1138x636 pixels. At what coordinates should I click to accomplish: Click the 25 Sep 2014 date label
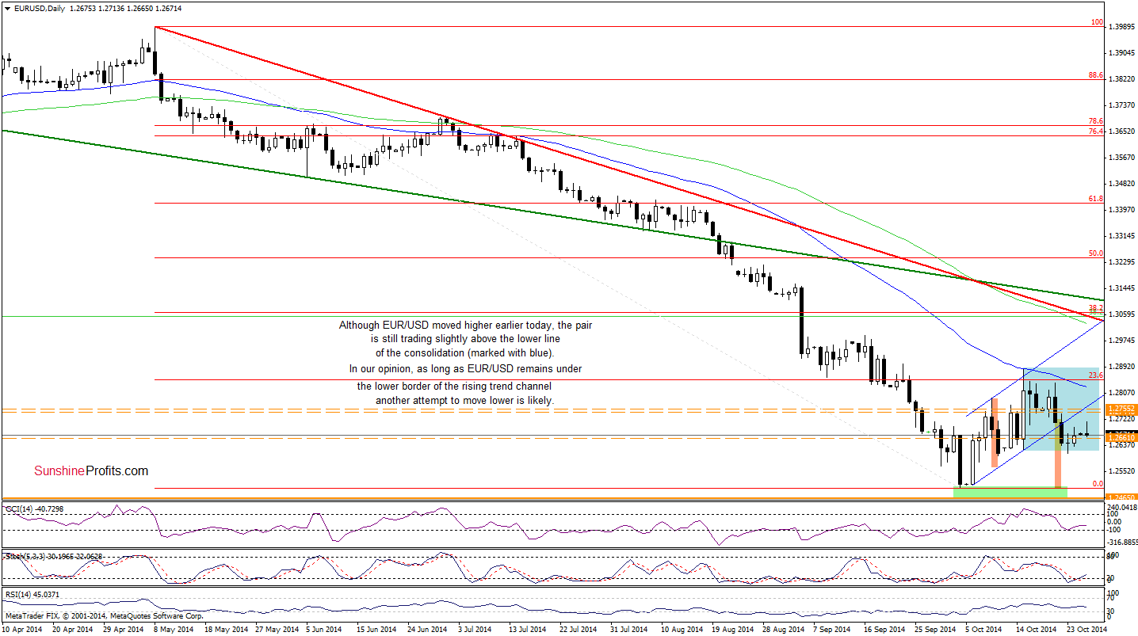click(934, 629)
